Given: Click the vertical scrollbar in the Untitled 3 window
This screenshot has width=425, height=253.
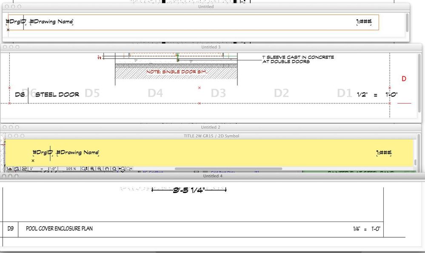Looking at the screenshot, I should 419,83.
